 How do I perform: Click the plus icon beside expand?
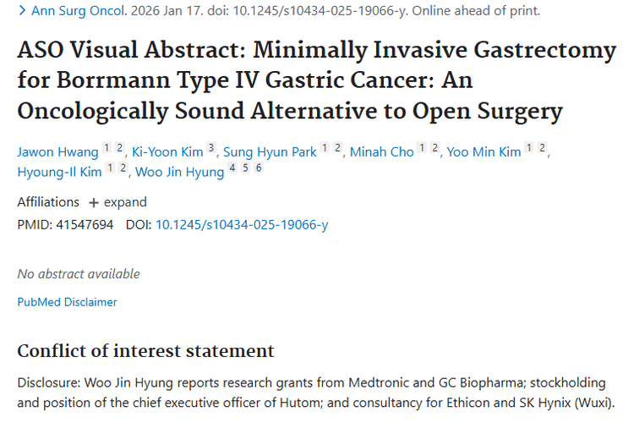pos(94,202)
